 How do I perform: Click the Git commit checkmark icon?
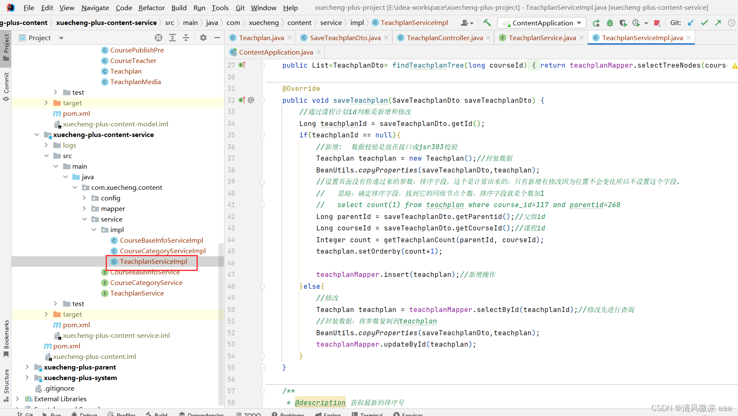[x=704, y=23]
